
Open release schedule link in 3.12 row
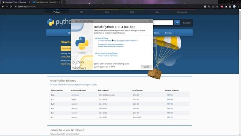coord(170,95)
